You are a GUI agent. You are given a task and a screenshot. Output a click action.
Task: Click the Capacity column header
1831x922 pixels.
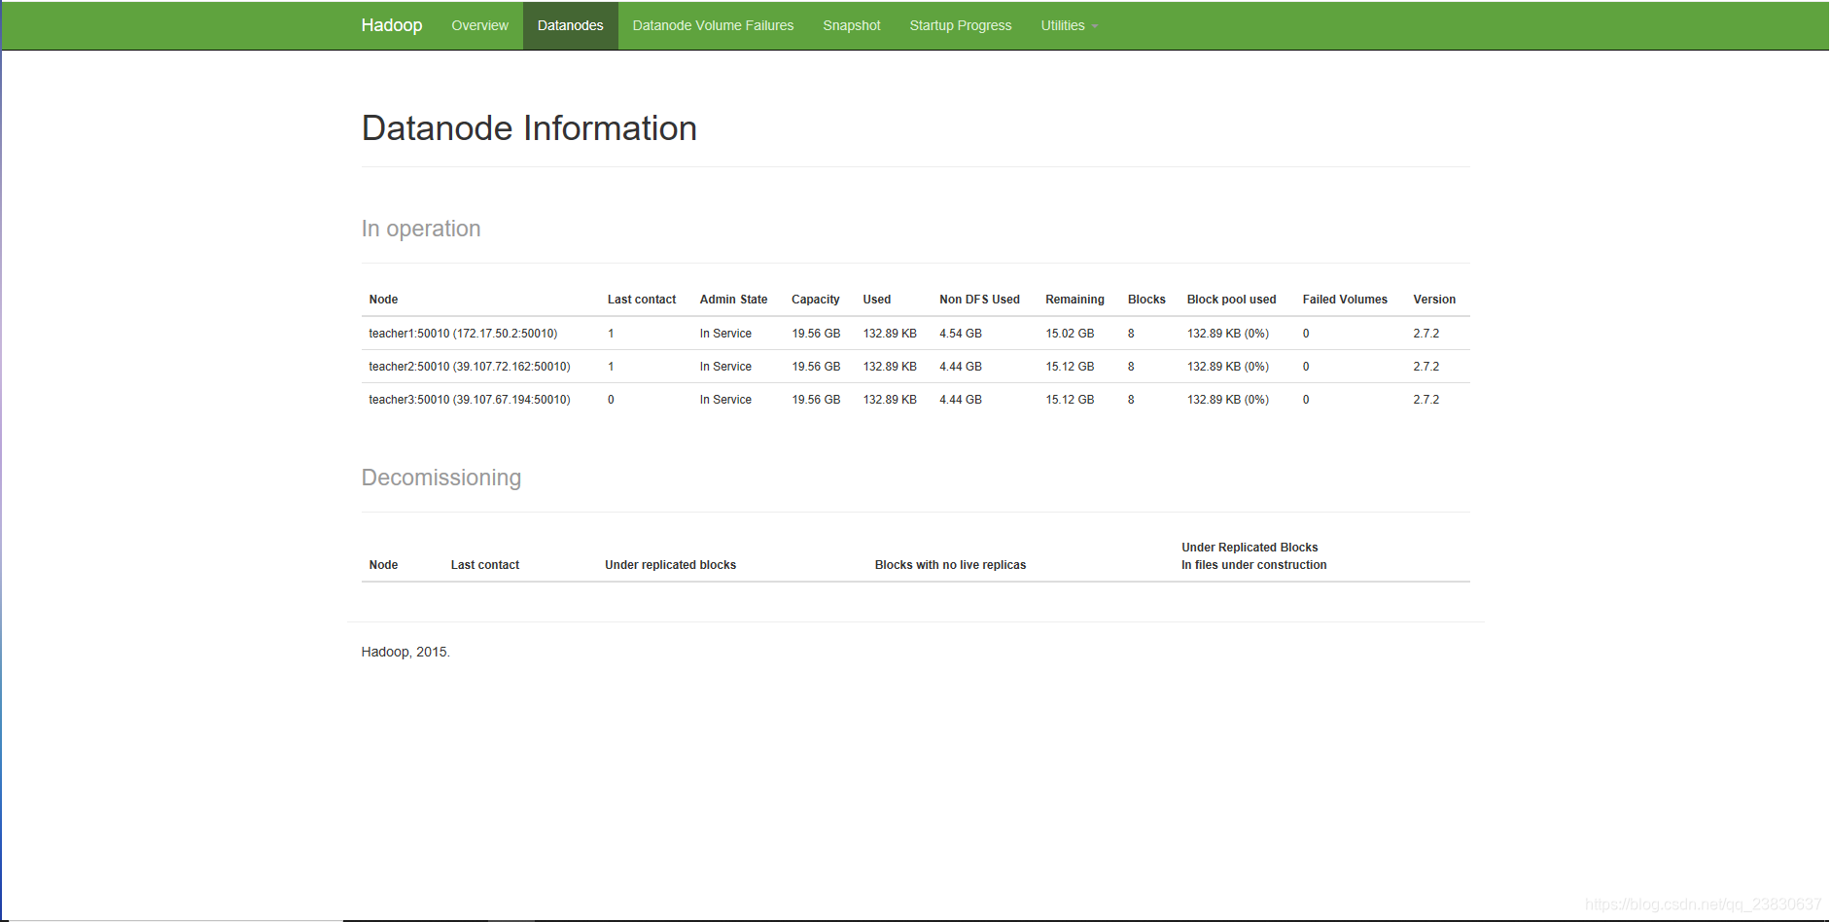(x=815, y=300)
